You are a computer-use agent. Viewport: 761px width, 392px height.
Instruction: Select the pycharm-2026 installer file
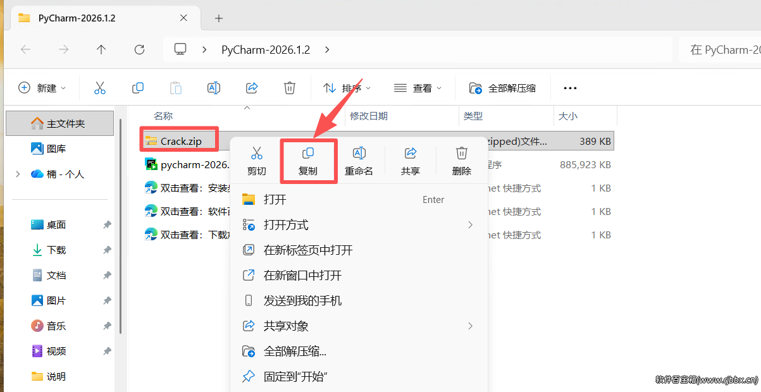point(187,164)
